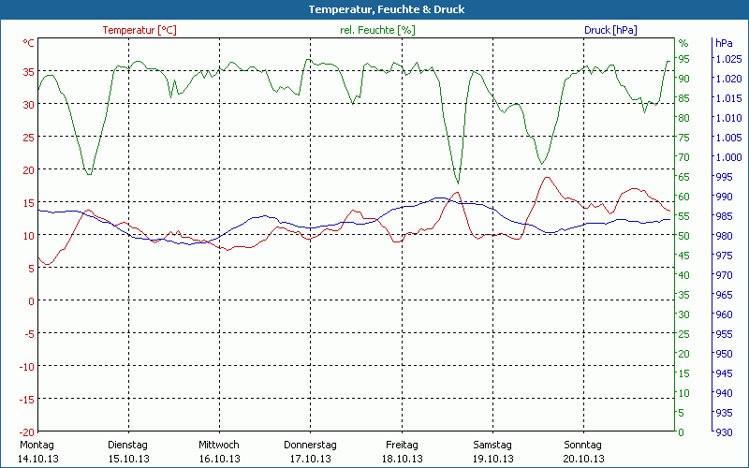Click the "Sonntag" day label

click(x=582, y=445)
